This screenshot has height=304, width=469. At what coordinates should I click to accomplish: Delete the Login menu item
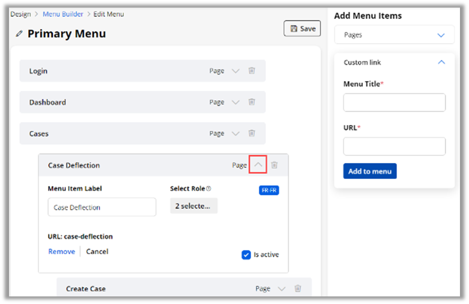coord(252,71)
